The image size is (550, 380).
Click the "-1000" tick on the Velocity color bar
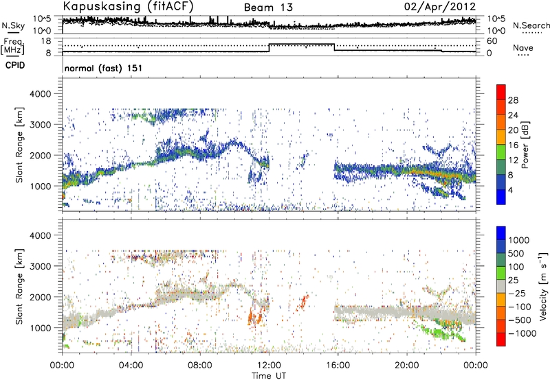(522, 333)
